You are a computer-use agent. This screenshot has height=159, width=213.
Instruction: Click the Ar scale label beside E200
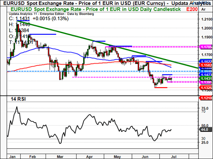203,10
